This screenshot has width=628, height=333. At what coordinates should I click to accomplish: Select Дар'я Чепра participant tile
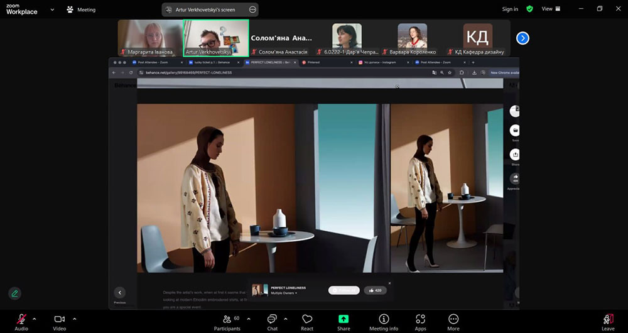[x=347, y=38]
